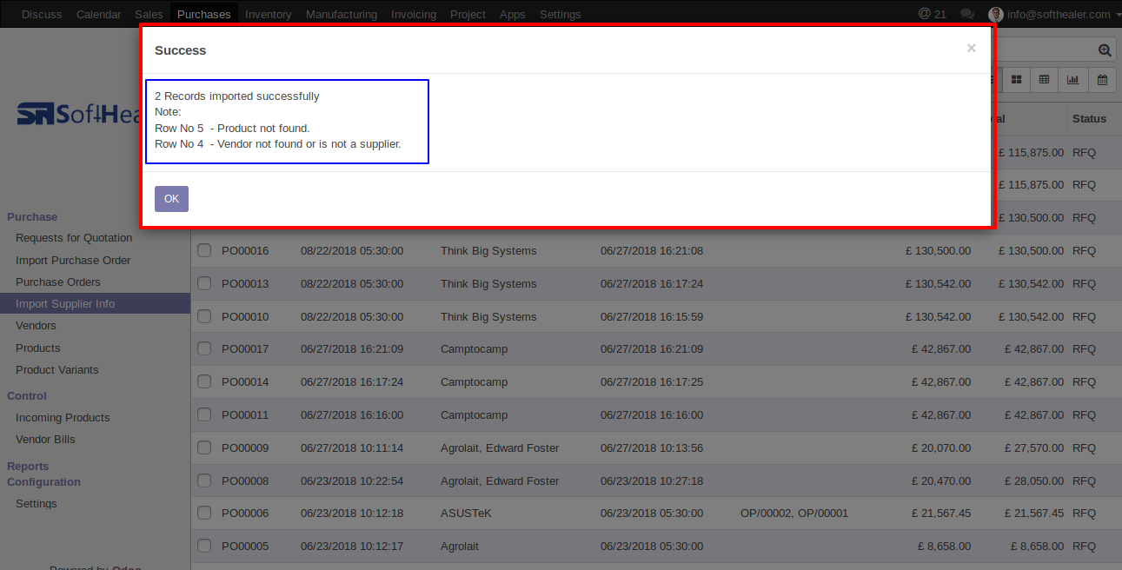The height and width of the screenshot is (570, 1122).
Task: Open the Calendar menu
Action: [98, 14]
